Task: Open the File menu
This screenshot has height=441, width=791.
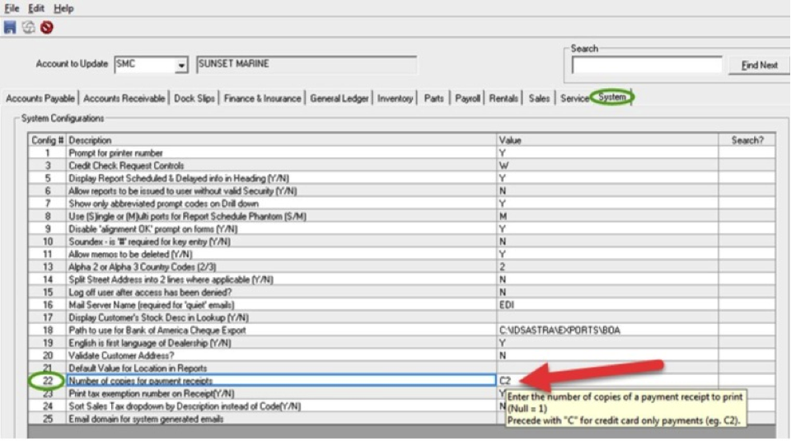Action: coord(12,8)
